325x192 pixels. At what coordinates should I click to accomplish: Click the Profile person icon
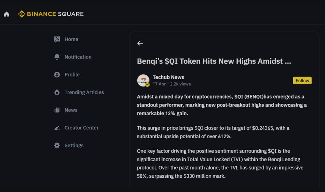pos(57,75)
